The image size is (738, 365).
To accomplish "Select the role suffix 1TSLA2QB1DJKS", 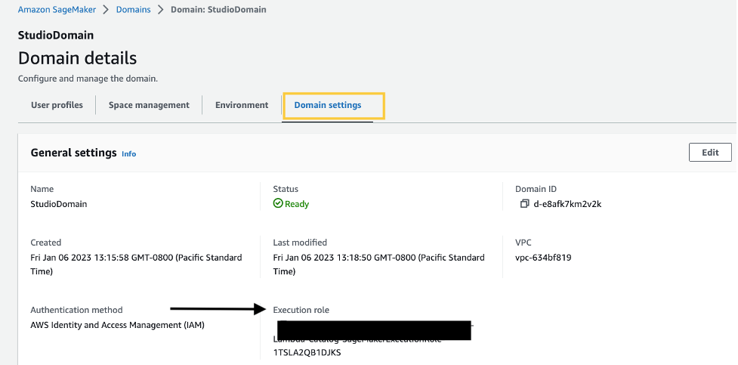I will (307, 352).
